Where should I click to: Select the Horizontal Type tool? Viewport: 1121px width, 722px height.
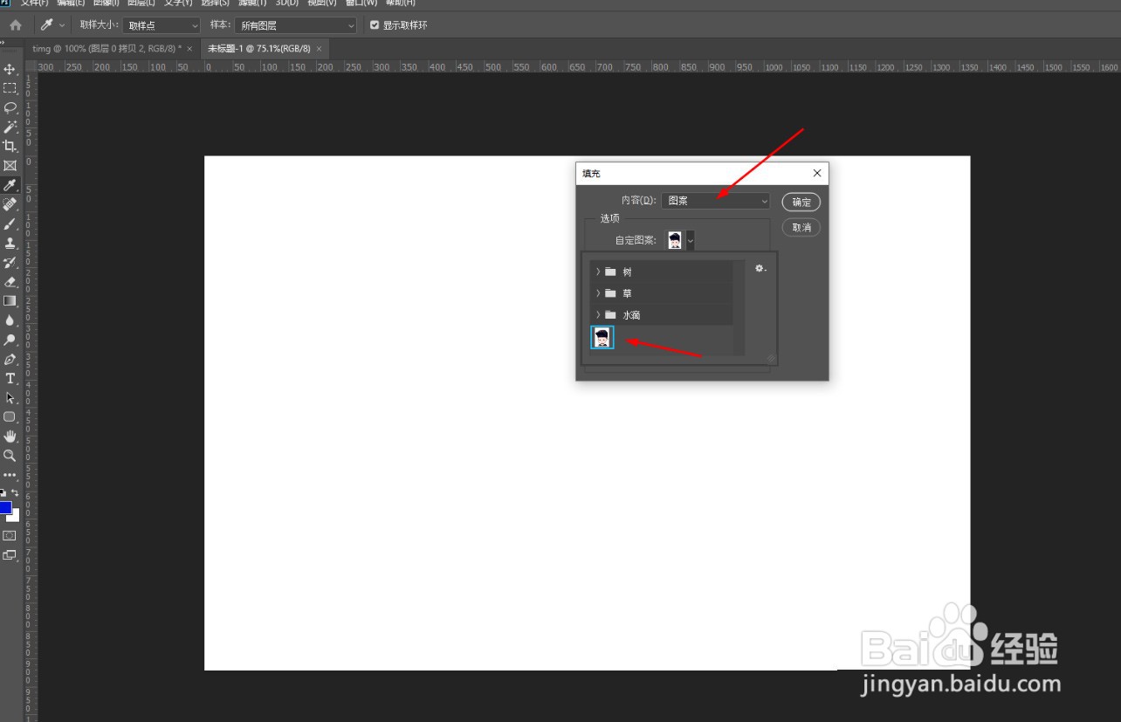click(x=10, y=378)
